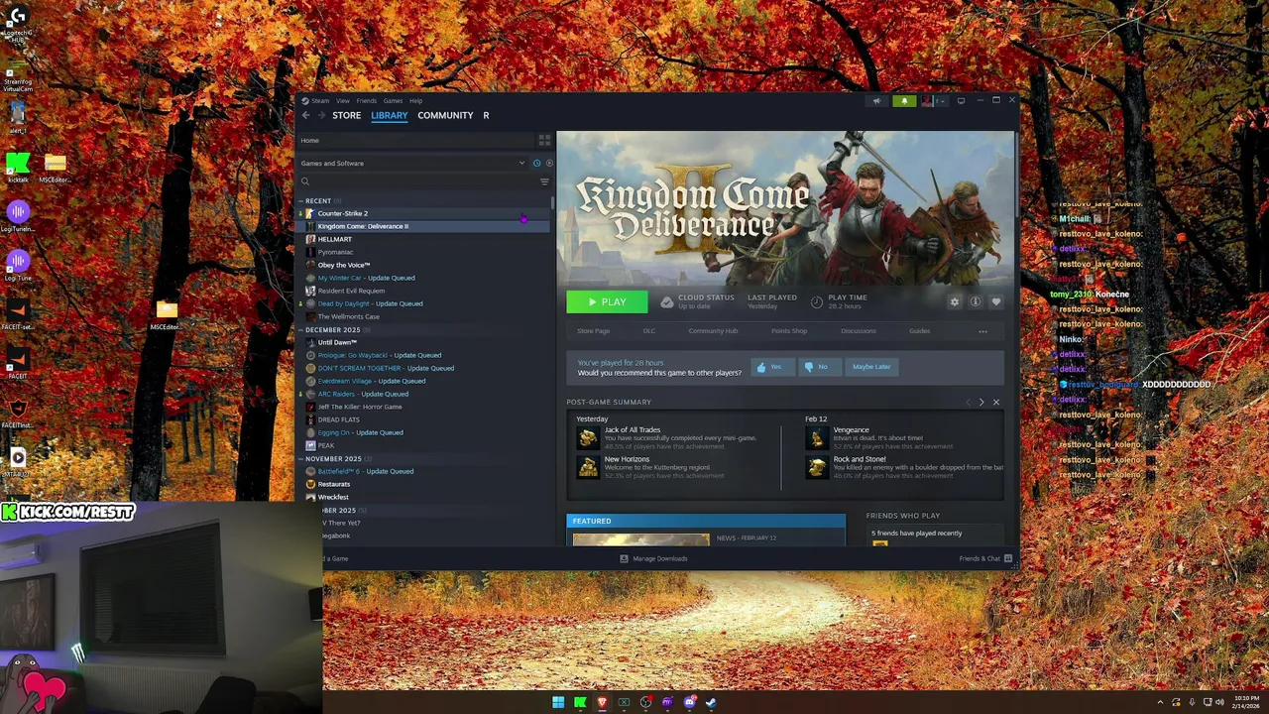This screenshot has width=1269, height=714.
Task: Open Games and Software dropdown
Action: coord(413,164)
